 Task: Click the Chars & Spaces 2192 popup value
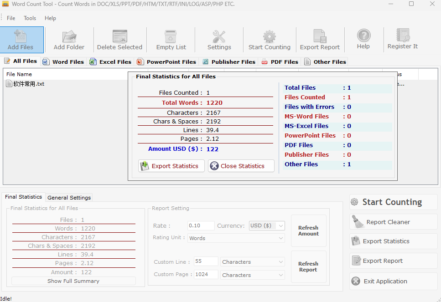coord(213,121)
